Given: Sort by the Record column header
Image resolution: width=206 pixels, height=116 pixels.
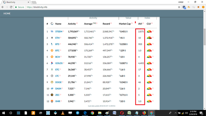Looking at the screenshot, I should (106, 24).
